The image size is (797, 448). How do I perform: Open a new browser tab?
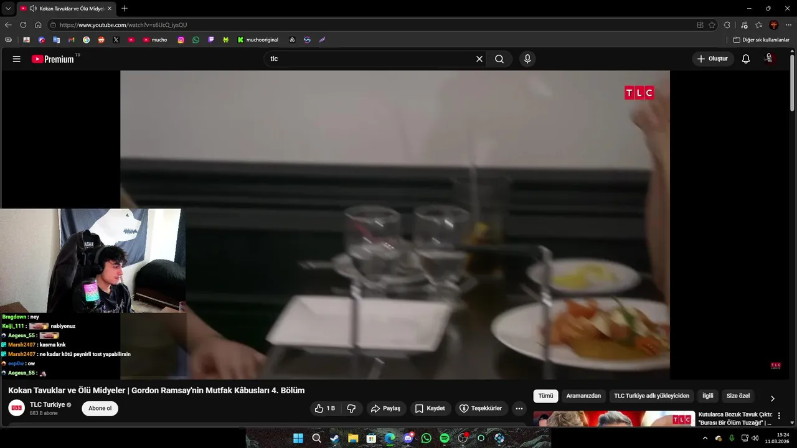coord(125,8)
